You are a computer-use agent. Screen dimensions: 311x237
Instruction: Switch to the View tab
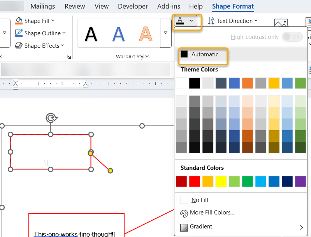coord(102,6)
